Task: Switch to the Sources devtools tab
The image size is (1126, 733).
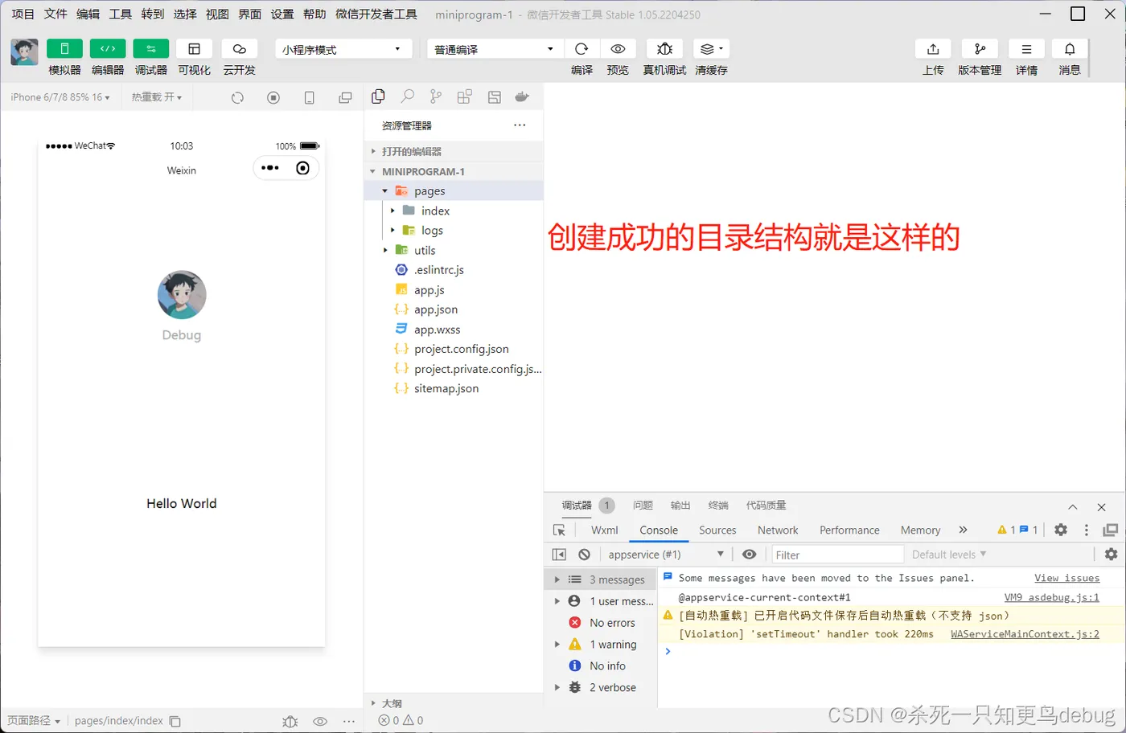Action: (x=717, y=530)
